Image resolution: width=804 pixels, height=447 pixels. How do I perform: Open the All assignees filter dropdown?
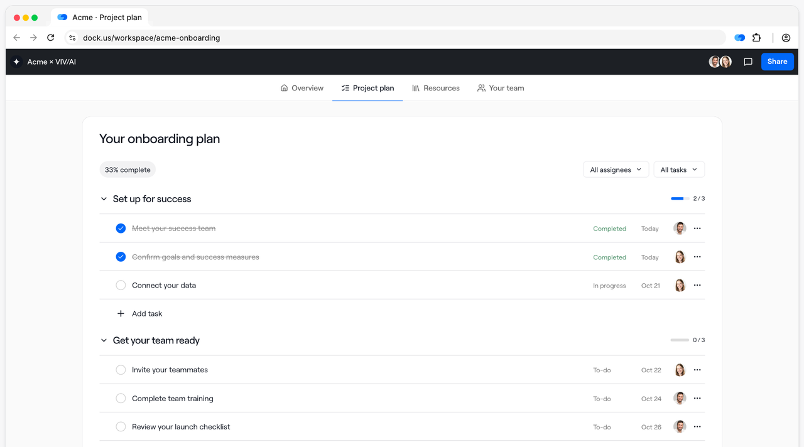pos(616,170)
